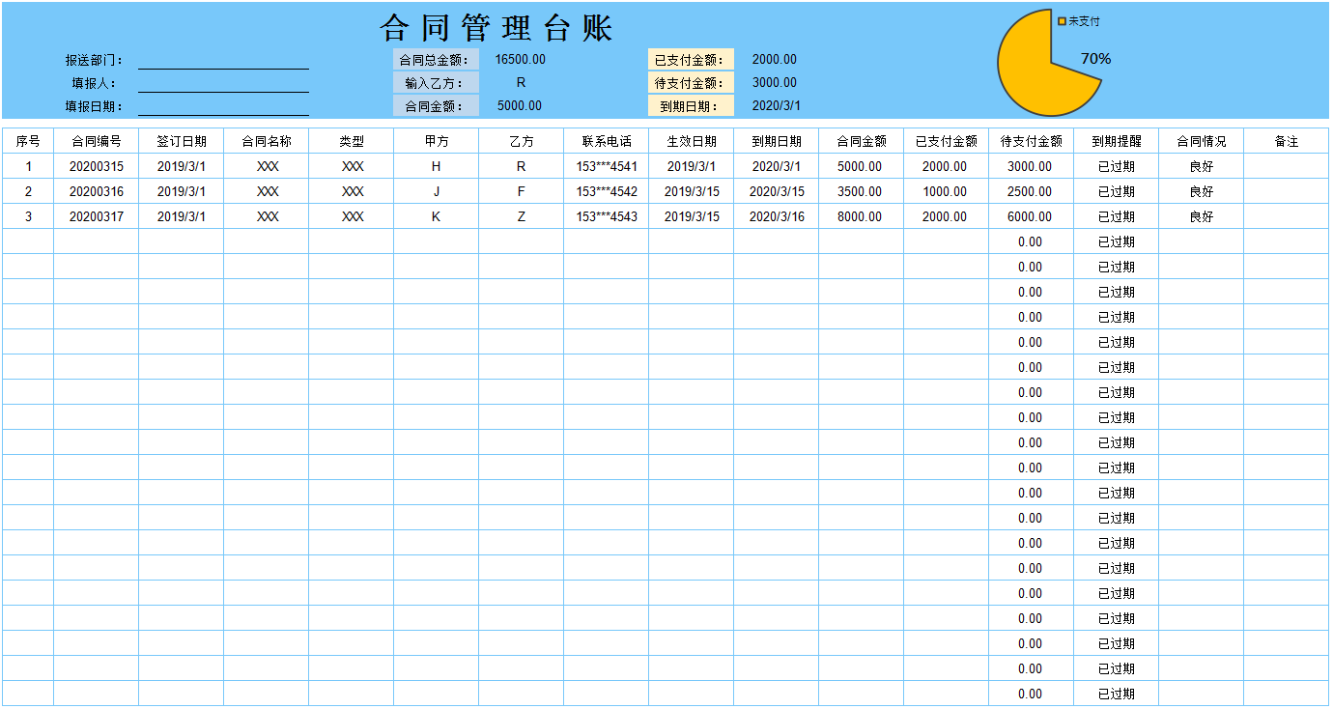
Task: Click the 未支付 legend color marker
Action: tap(1063, 21)
